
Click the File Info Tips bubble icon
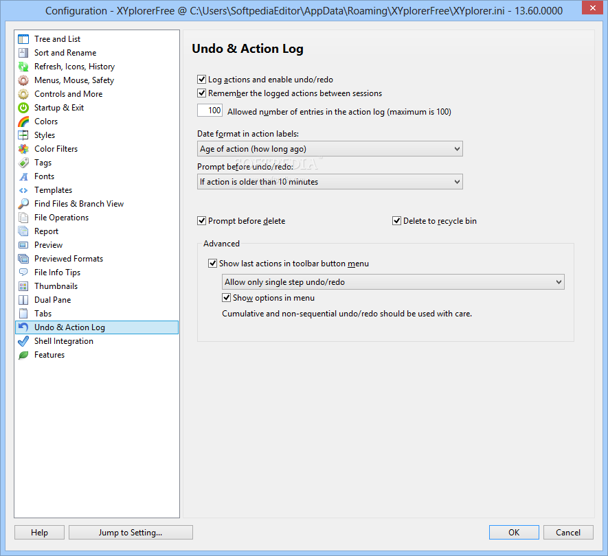(x=23, y=273)
